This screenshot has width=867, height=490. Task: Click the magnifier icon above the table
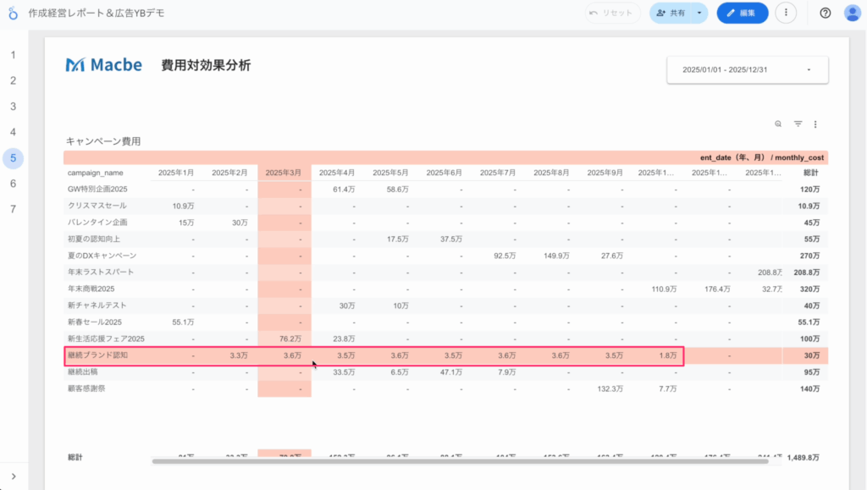coord(778,124)
